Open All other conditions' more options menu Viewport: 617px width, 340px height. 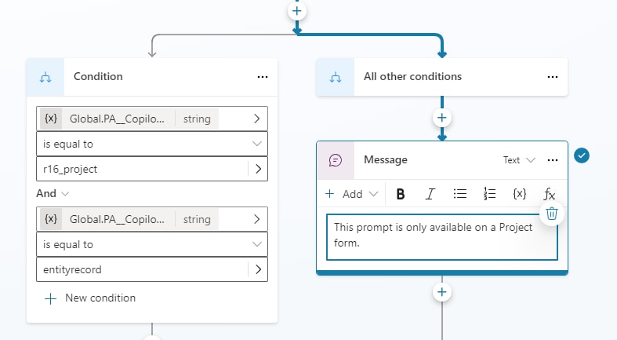[553, 77]
